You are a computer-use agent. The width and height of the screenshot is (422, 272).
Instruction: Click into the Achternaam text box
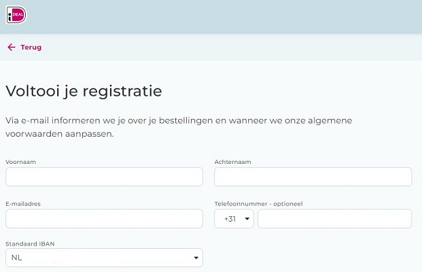pyautogui.click(x=313, y=177)
